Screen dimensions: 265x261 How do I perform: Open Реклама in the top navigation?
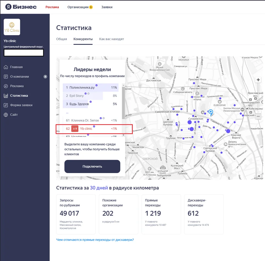[x=52, y=7]
